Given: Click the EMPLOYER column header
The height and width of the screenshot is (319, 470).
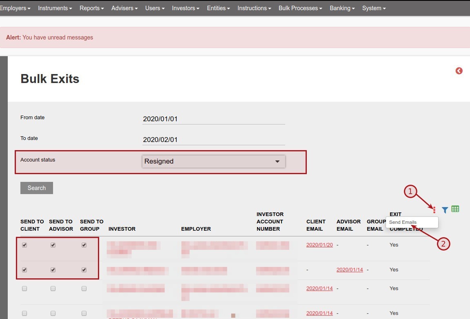Looking at the screenshot, I should tap(196, 229).
